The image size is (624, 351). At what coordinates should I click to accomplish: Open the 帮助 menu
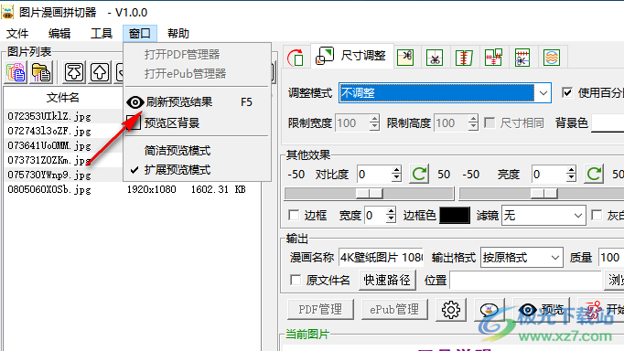(x=178, y=34)
